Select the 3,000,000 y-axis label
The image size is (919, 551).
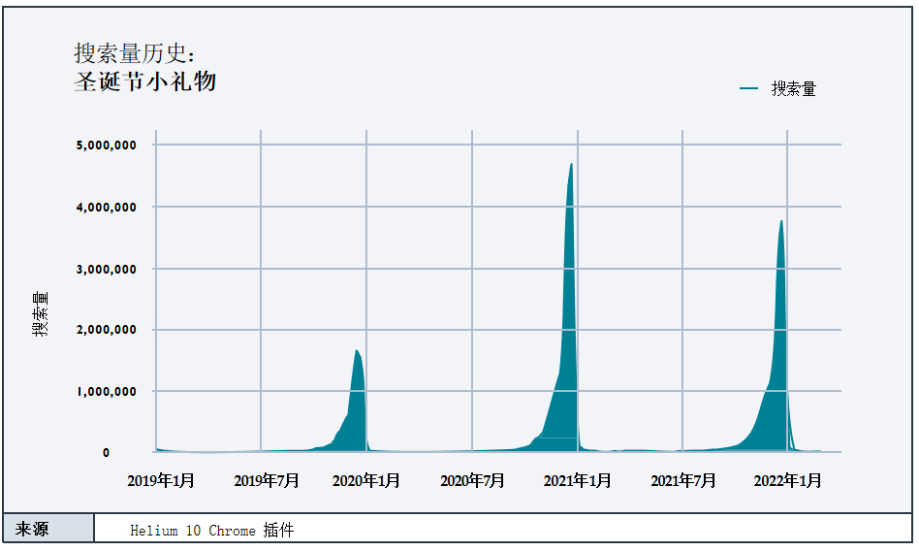coord(106,269)
